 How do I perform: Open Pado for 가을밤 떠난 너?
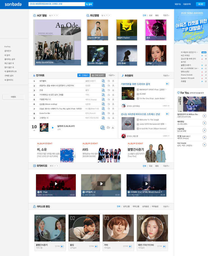point(103,99)
